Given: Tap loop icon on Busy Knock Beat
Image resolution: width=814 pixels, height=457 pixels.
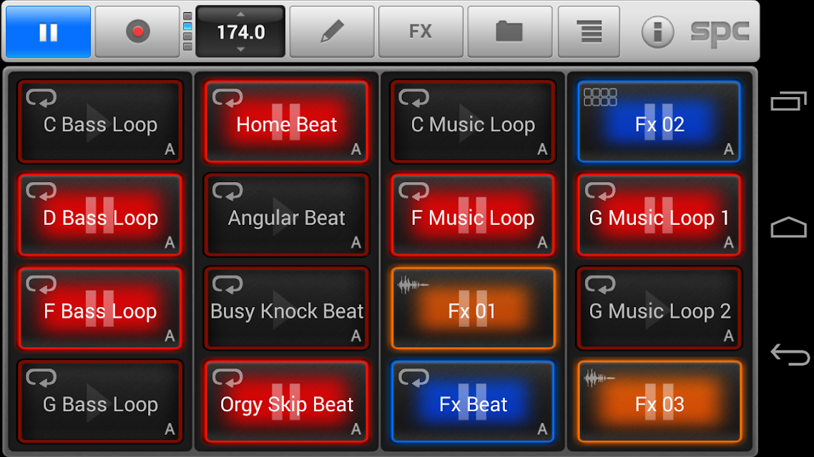Looking at the screenshot, I should click(227, 284).
